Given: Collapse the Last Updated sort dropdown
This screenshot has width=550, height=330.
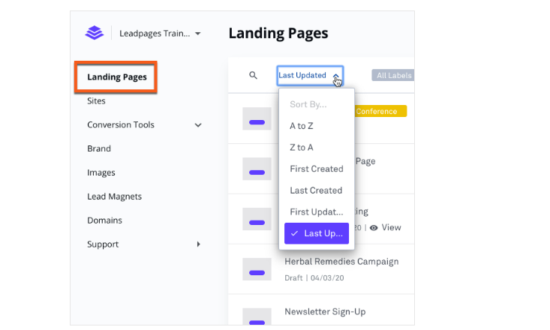Looking at the screenshot, I should [310, 76].
